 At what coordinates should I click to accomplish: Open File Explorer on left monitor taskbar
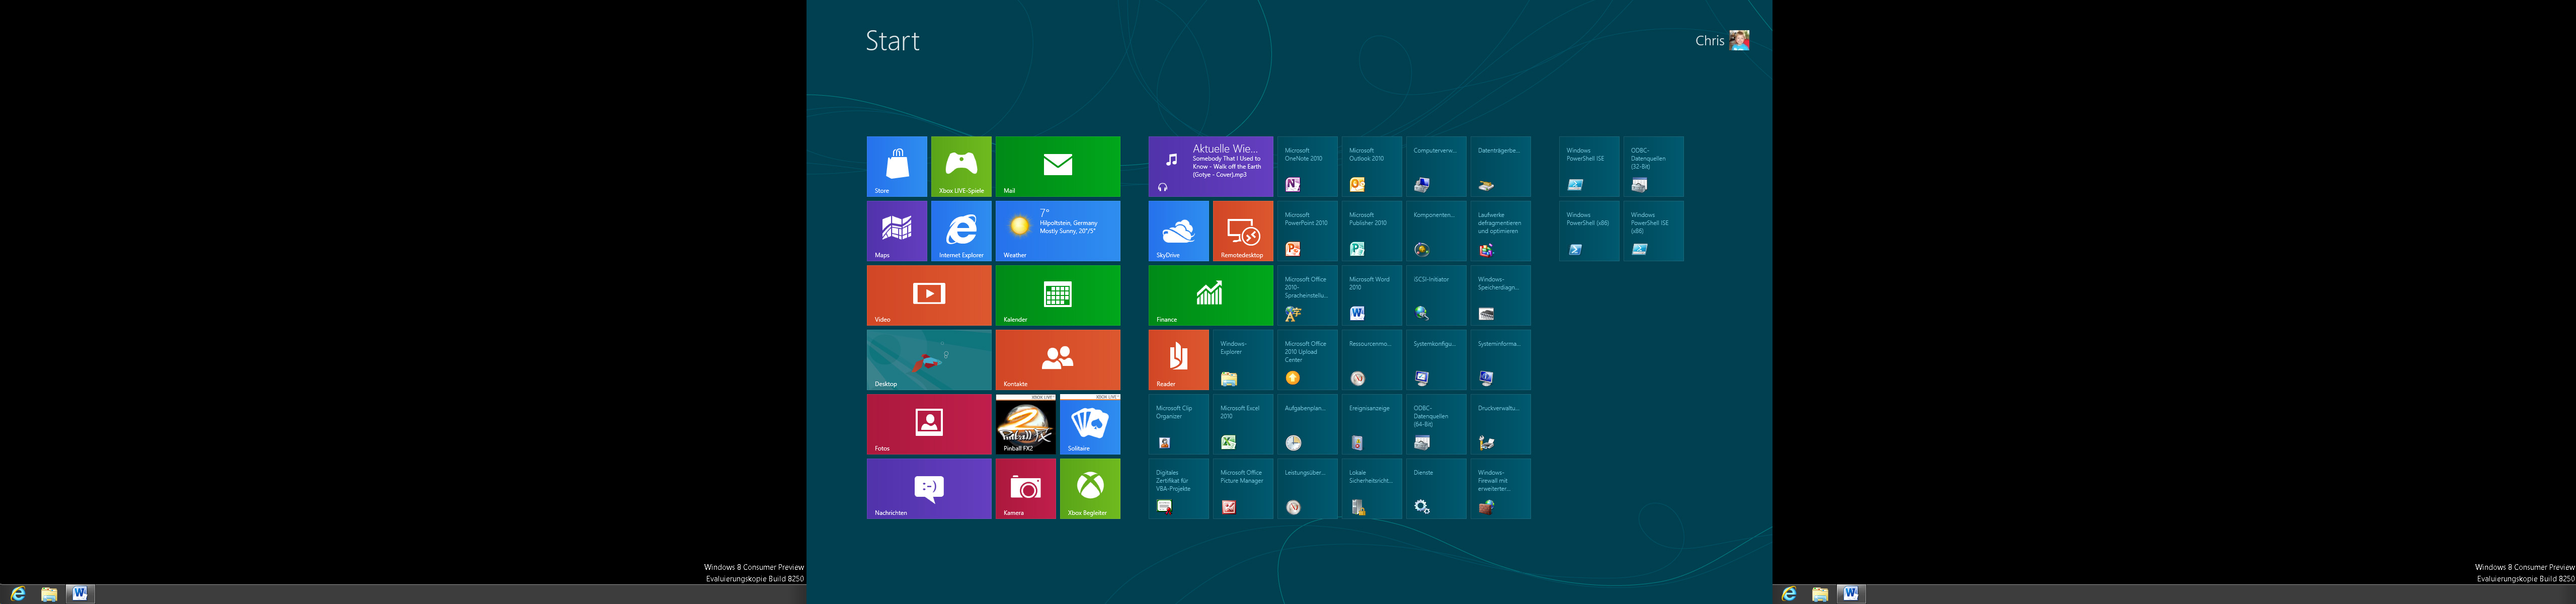49,594
